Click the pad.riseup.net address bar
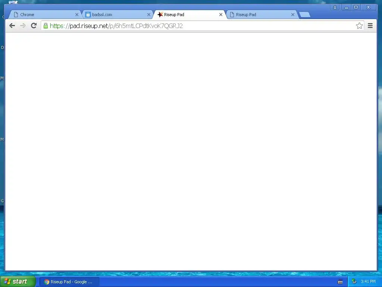The width and height of the screenshot is (382, 287). coord(202,26)
